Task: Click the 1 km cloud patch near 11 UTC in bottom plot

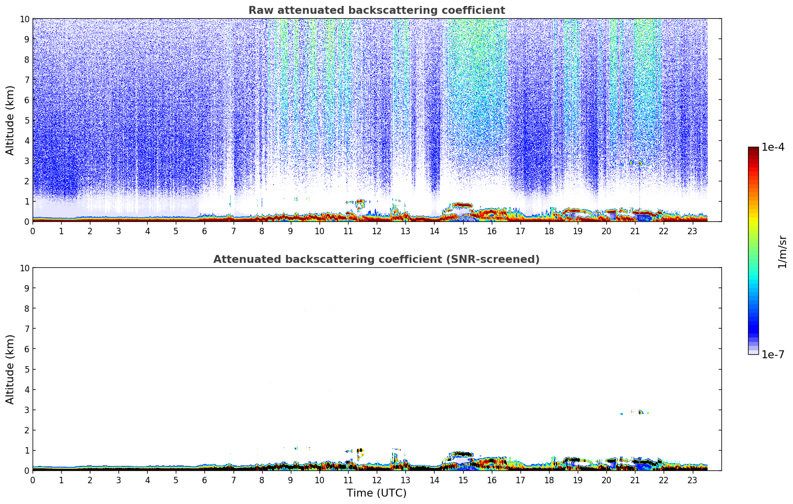Action: [358, 451]
